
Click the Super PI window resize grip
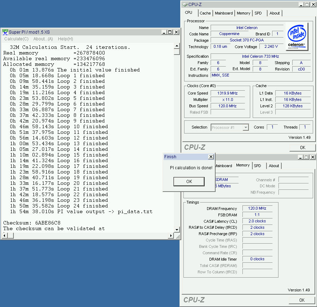(178, 237)
